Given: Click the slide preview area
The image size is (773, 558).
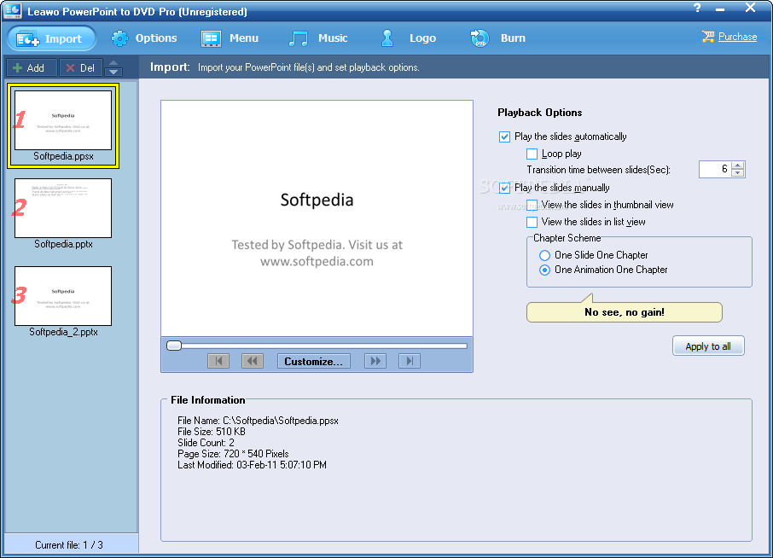Looking at the screenshot, I should click(317, 219).
